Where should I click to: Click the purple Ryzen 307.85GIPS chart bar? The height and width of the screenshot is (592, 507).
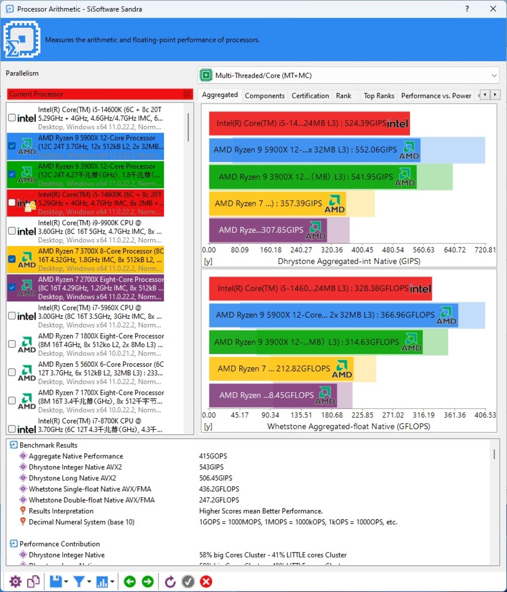pyautogui.click(x=268, y=230)
